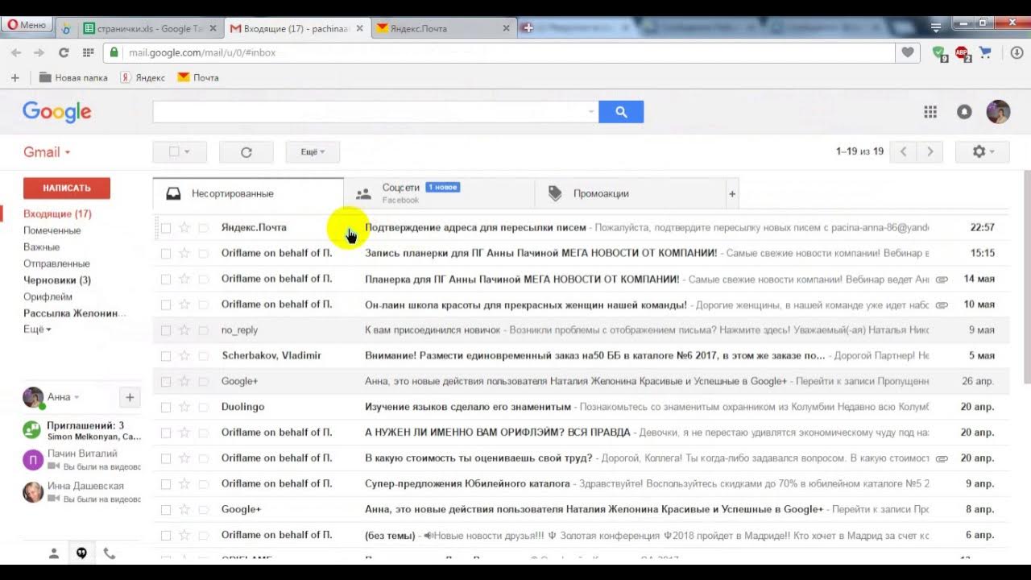Bookmark page with heart icon
The width and height of the screenshot is (1031, 580).
point(908,52)
